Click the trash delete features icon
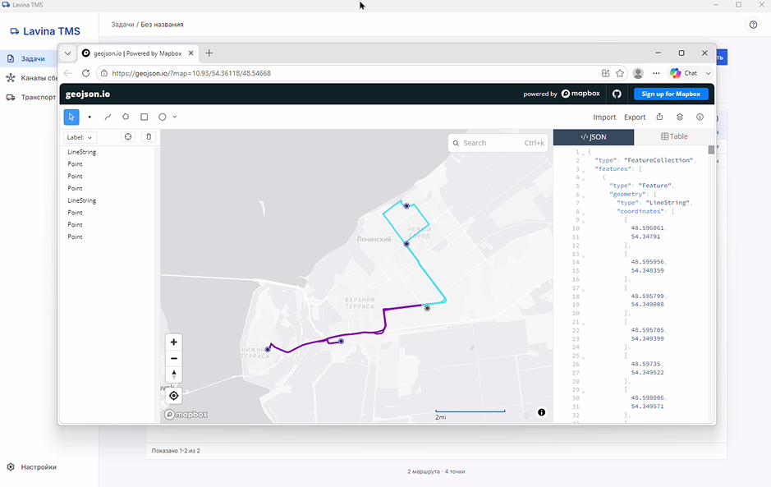Screen dimensions: 771x487 149,137
